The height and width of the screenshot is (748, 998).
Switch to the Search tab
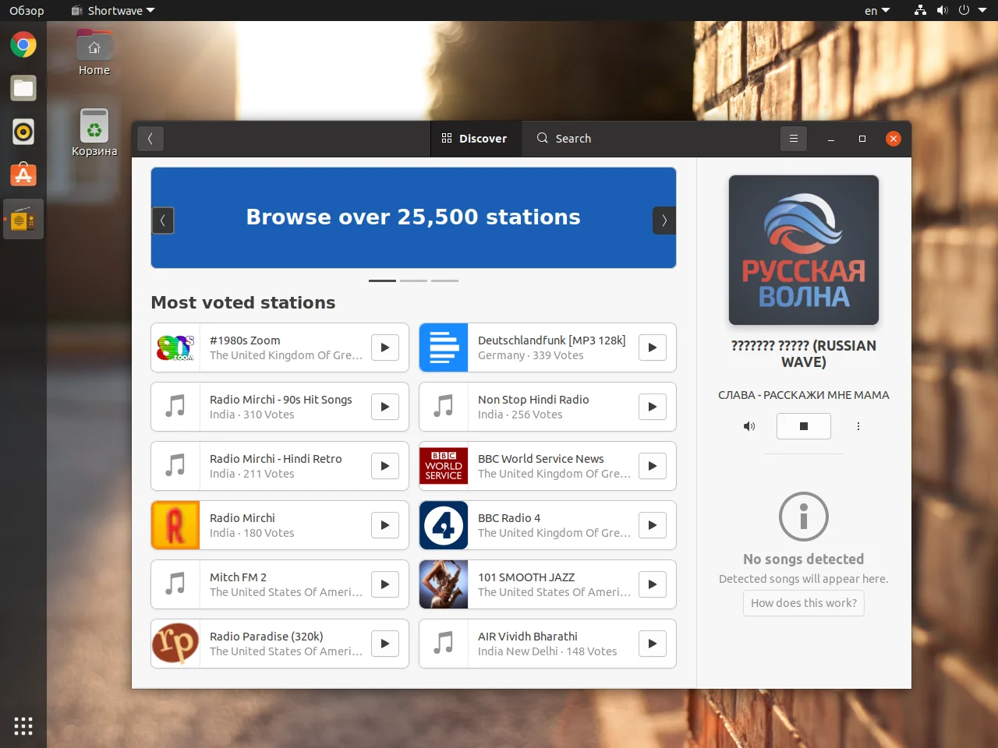(564, 139)
